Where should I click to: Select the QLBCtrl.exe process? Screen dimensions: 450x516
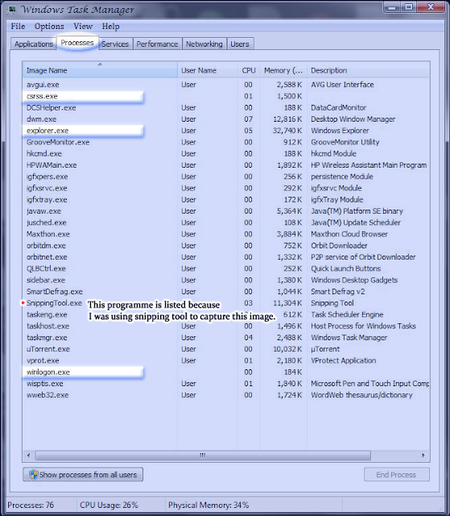point(226,268)
